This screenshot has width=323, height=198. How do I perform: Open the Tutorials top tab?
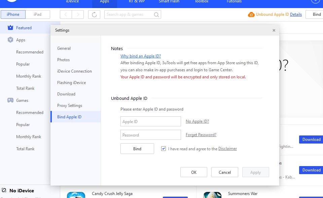click(x=234, y=2)
